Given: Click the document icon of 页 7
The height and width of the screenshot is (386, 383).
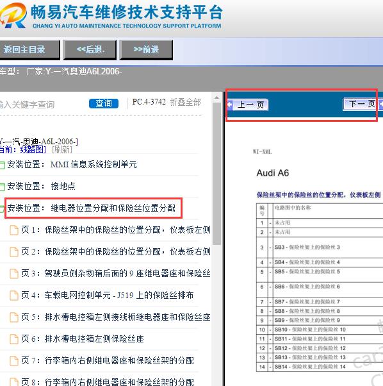Looking at the screenshot, I should click(x=13, y=361).
